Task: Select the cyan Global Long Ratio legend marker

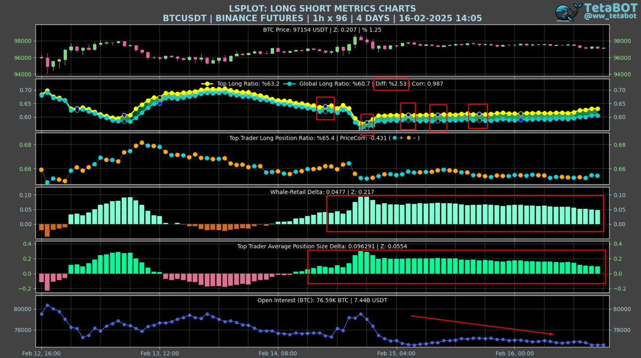Action: 290,84
